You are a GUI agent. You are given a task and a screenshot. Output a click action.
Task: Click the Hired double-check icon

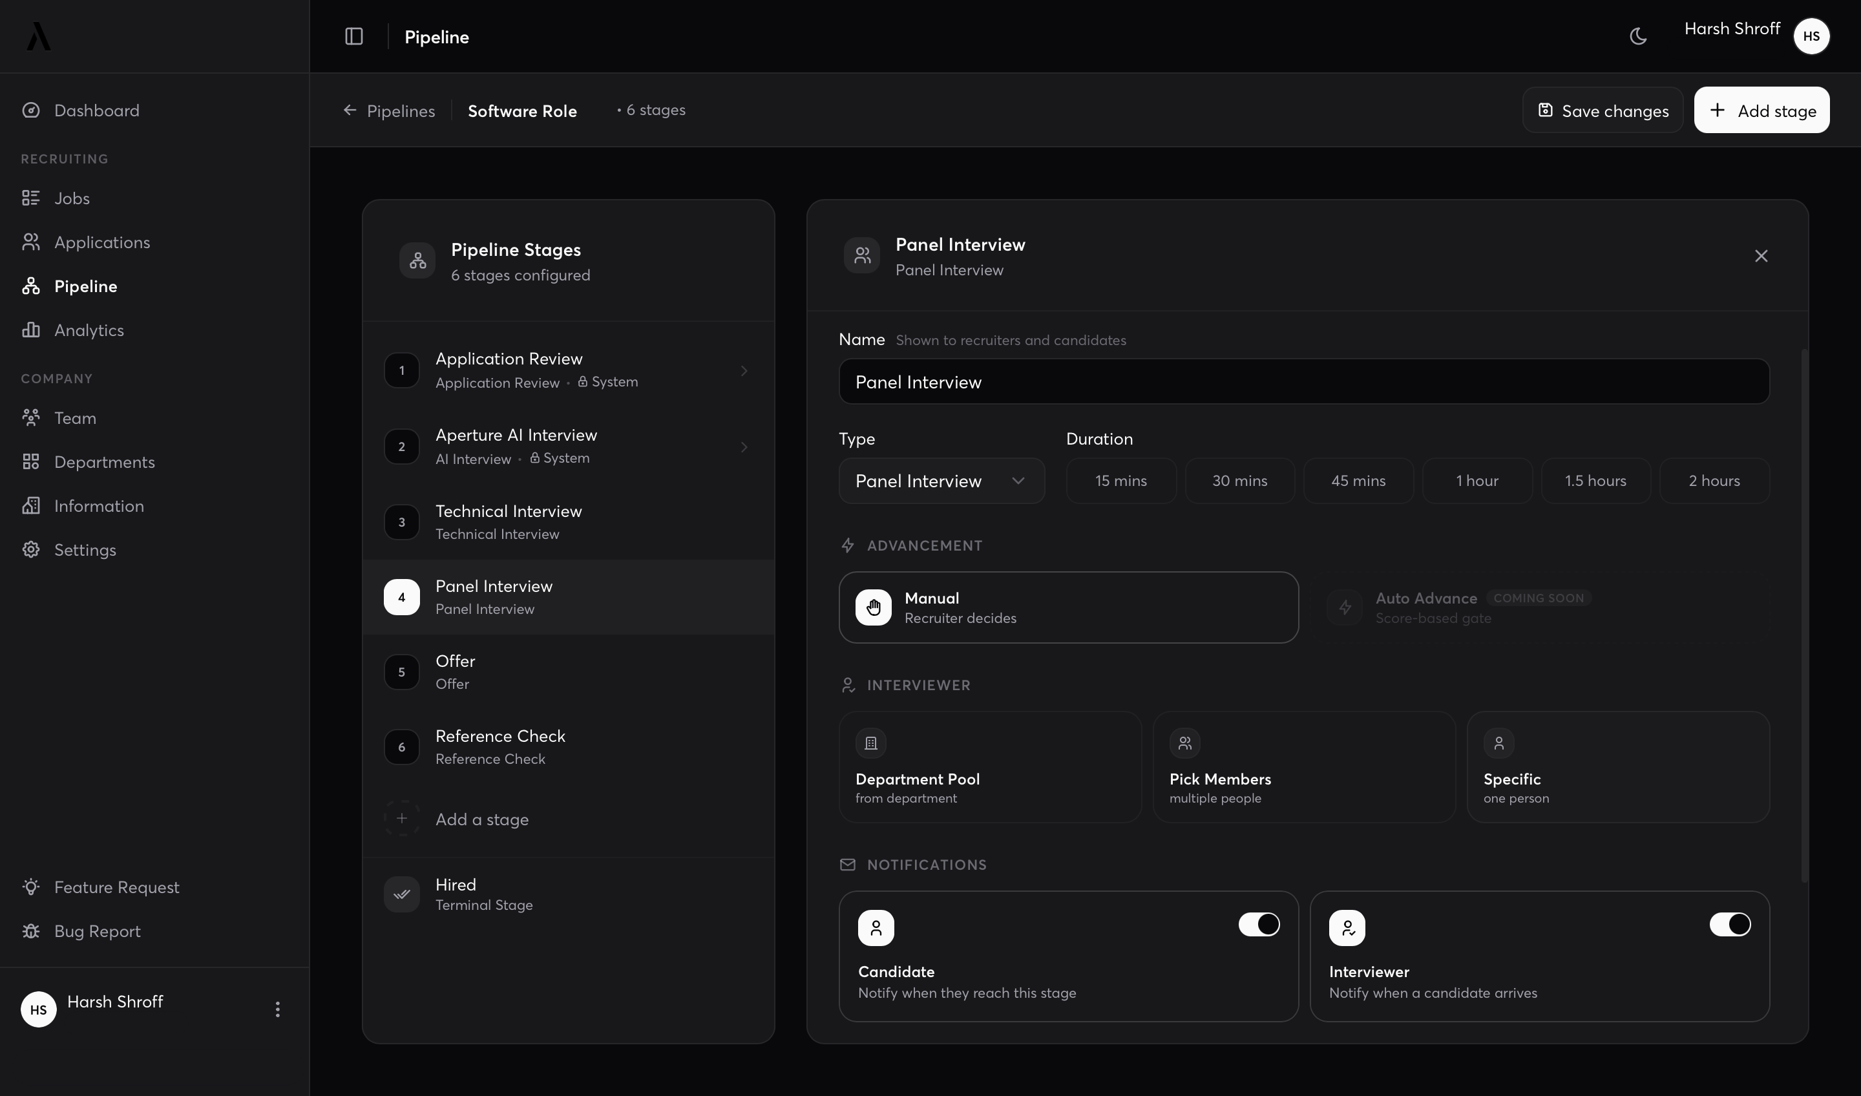(x=402, y=894)
